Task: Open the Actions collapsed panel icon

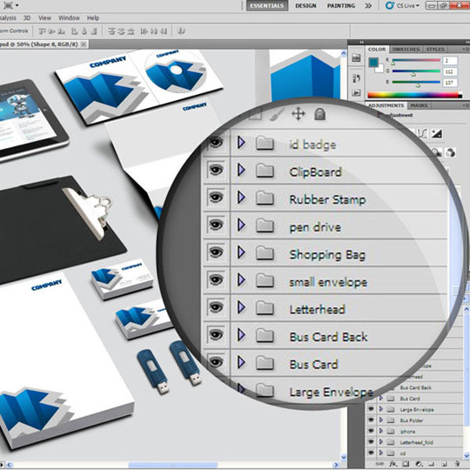Action: click(x=356, y=92)
